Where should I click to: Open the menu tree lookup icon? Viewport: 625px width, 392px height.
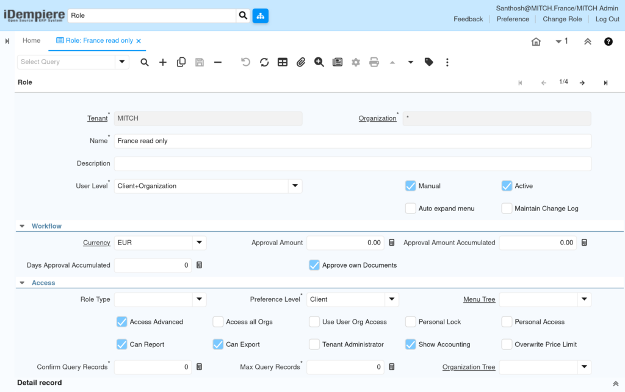point(260,15)
